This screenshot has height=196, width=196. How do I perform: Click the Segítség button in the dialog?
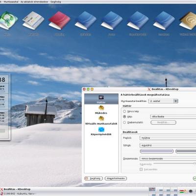pos(94,178)
